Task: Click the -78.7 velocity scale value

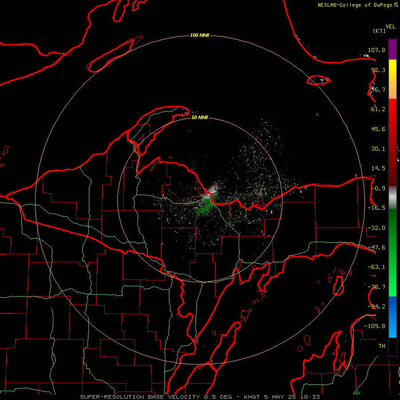Action: (376, 287)
